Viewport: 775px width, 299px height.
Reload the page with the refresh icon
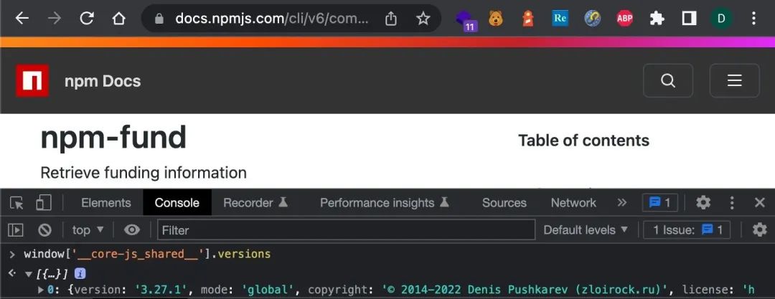[87, 19]
